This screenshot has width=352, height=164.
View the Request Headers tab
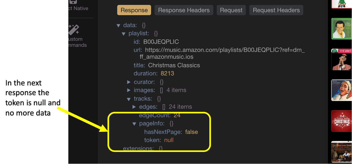276,10
